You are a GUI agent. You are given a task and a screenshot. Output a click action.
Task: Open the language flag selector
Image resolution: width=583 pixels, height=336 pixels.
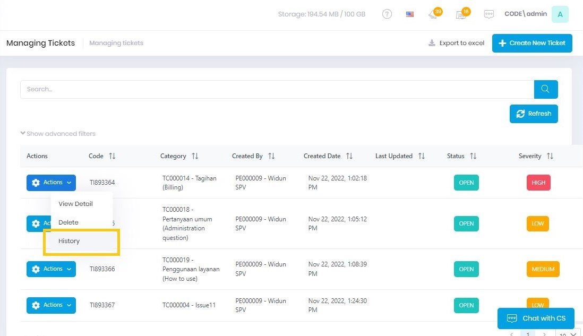point(410,14)
